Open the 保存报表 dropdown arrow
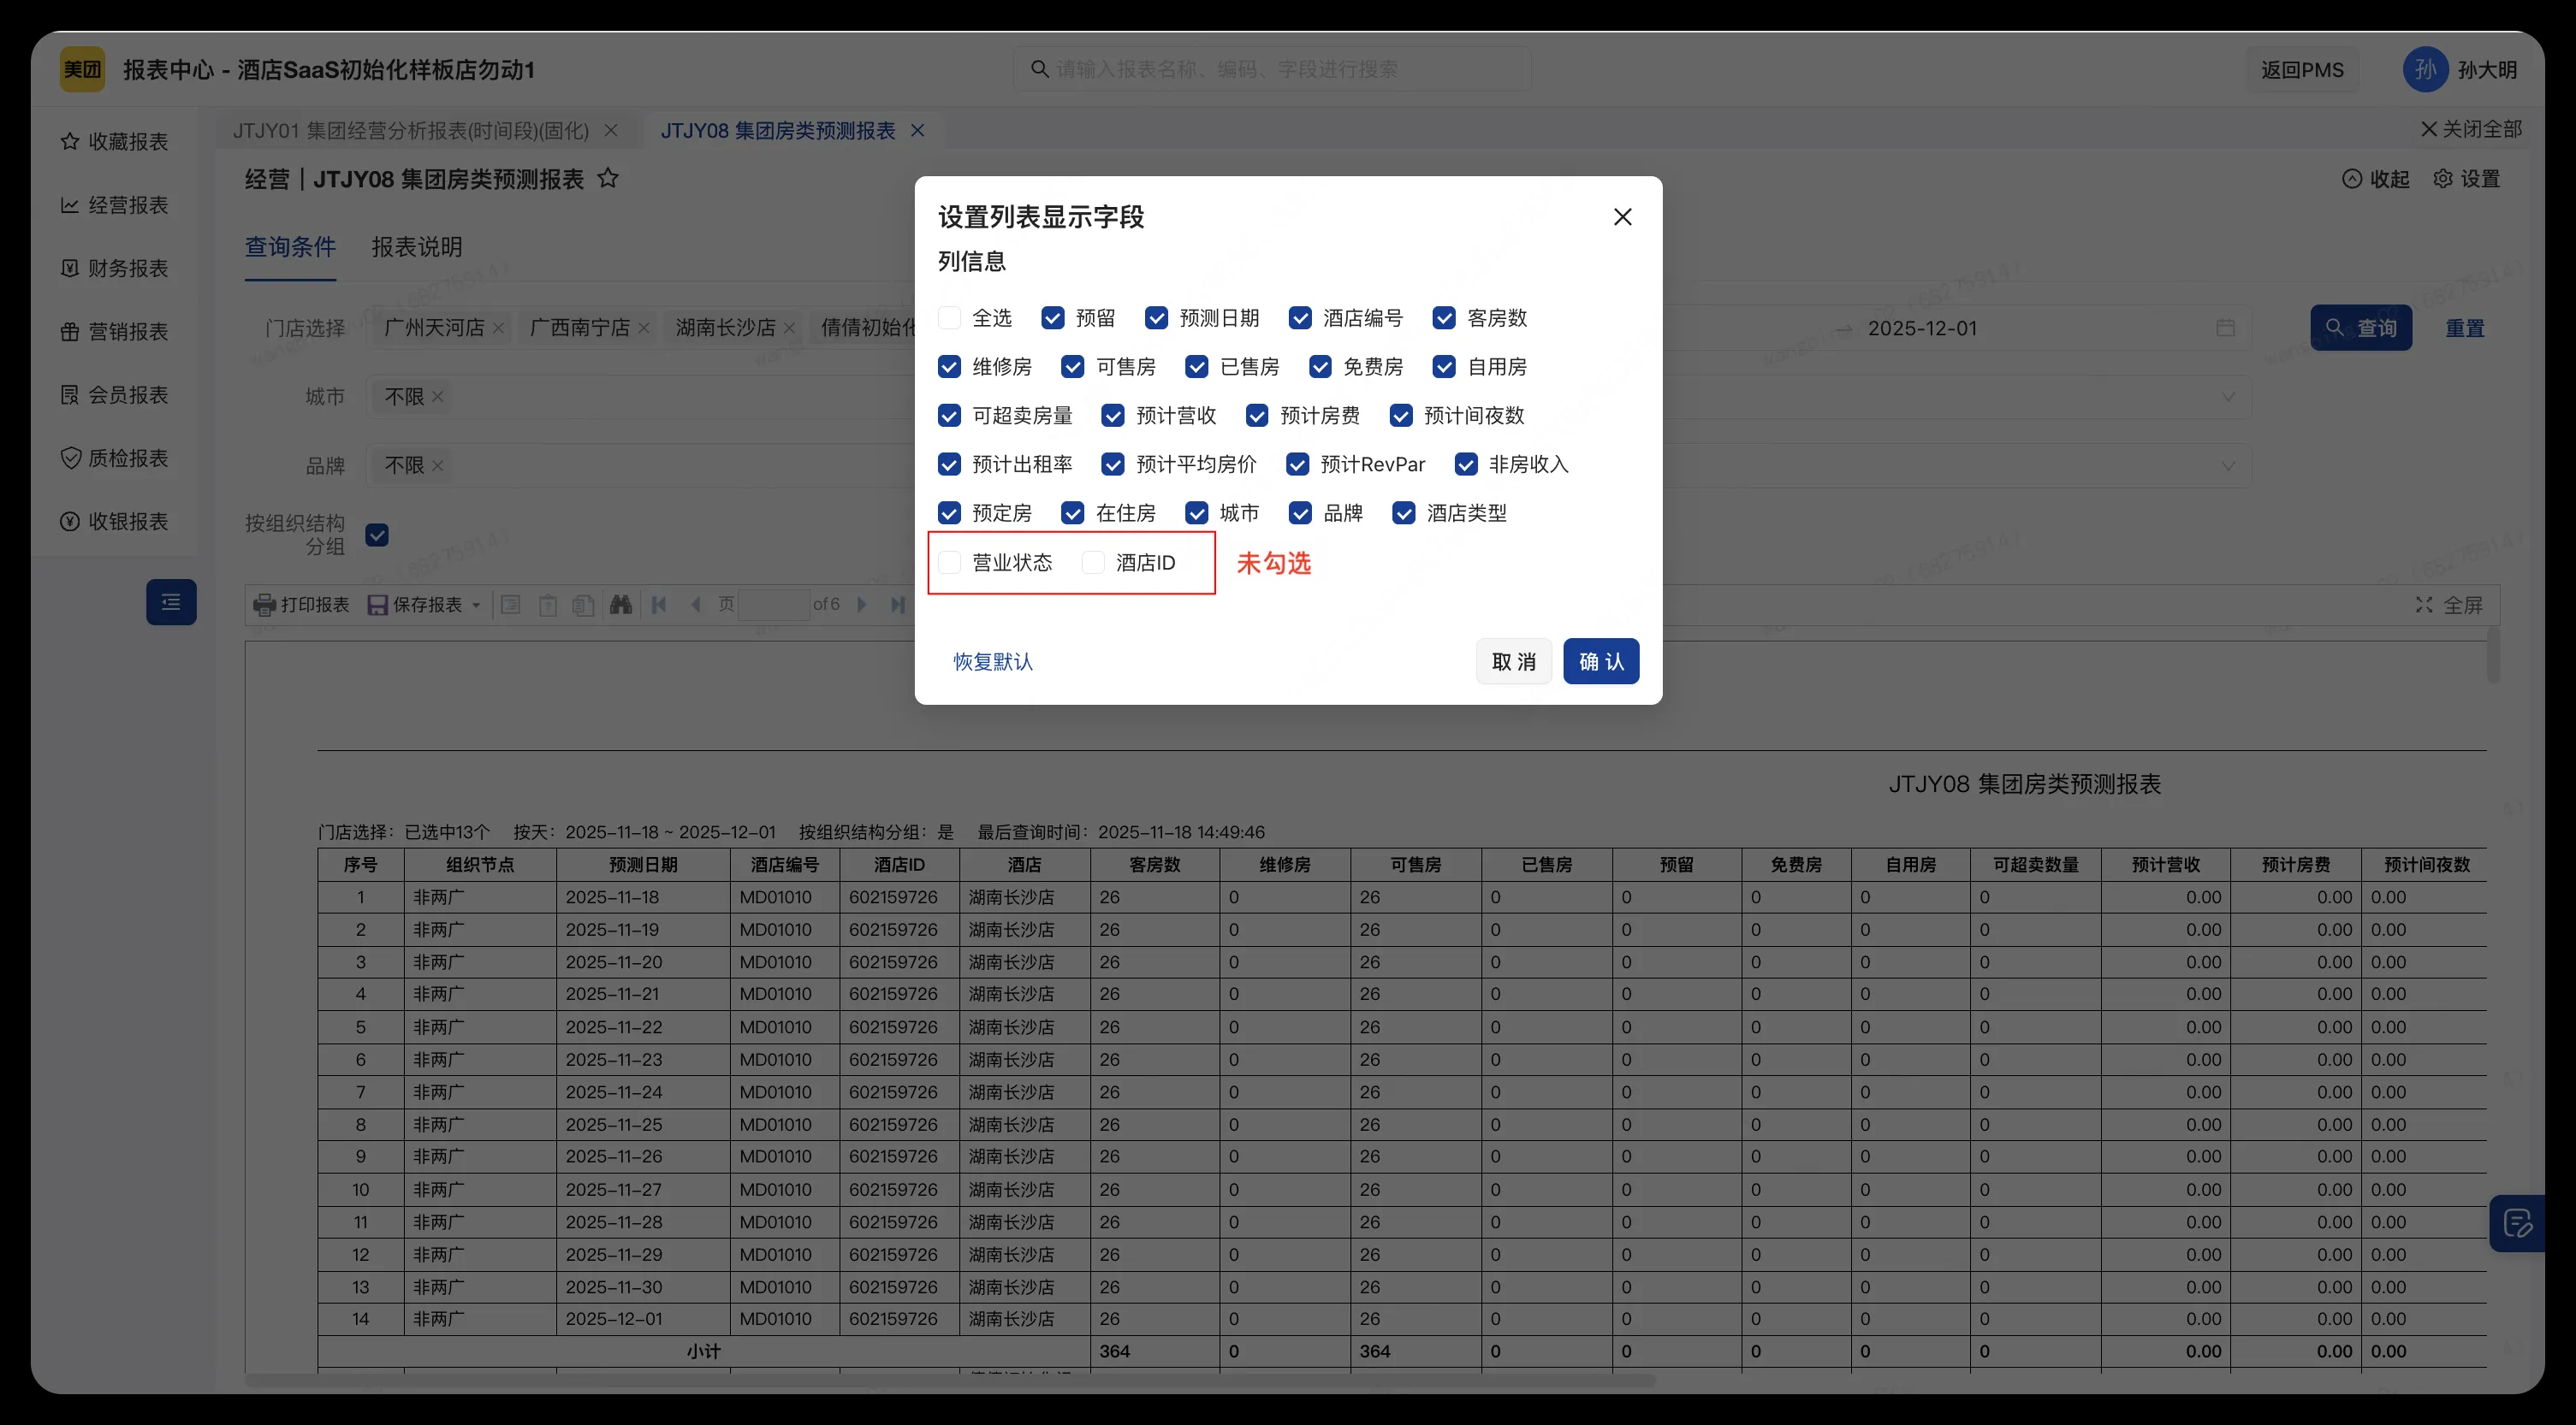This screenshot has width=2576, height=1425. coord(477,605)
